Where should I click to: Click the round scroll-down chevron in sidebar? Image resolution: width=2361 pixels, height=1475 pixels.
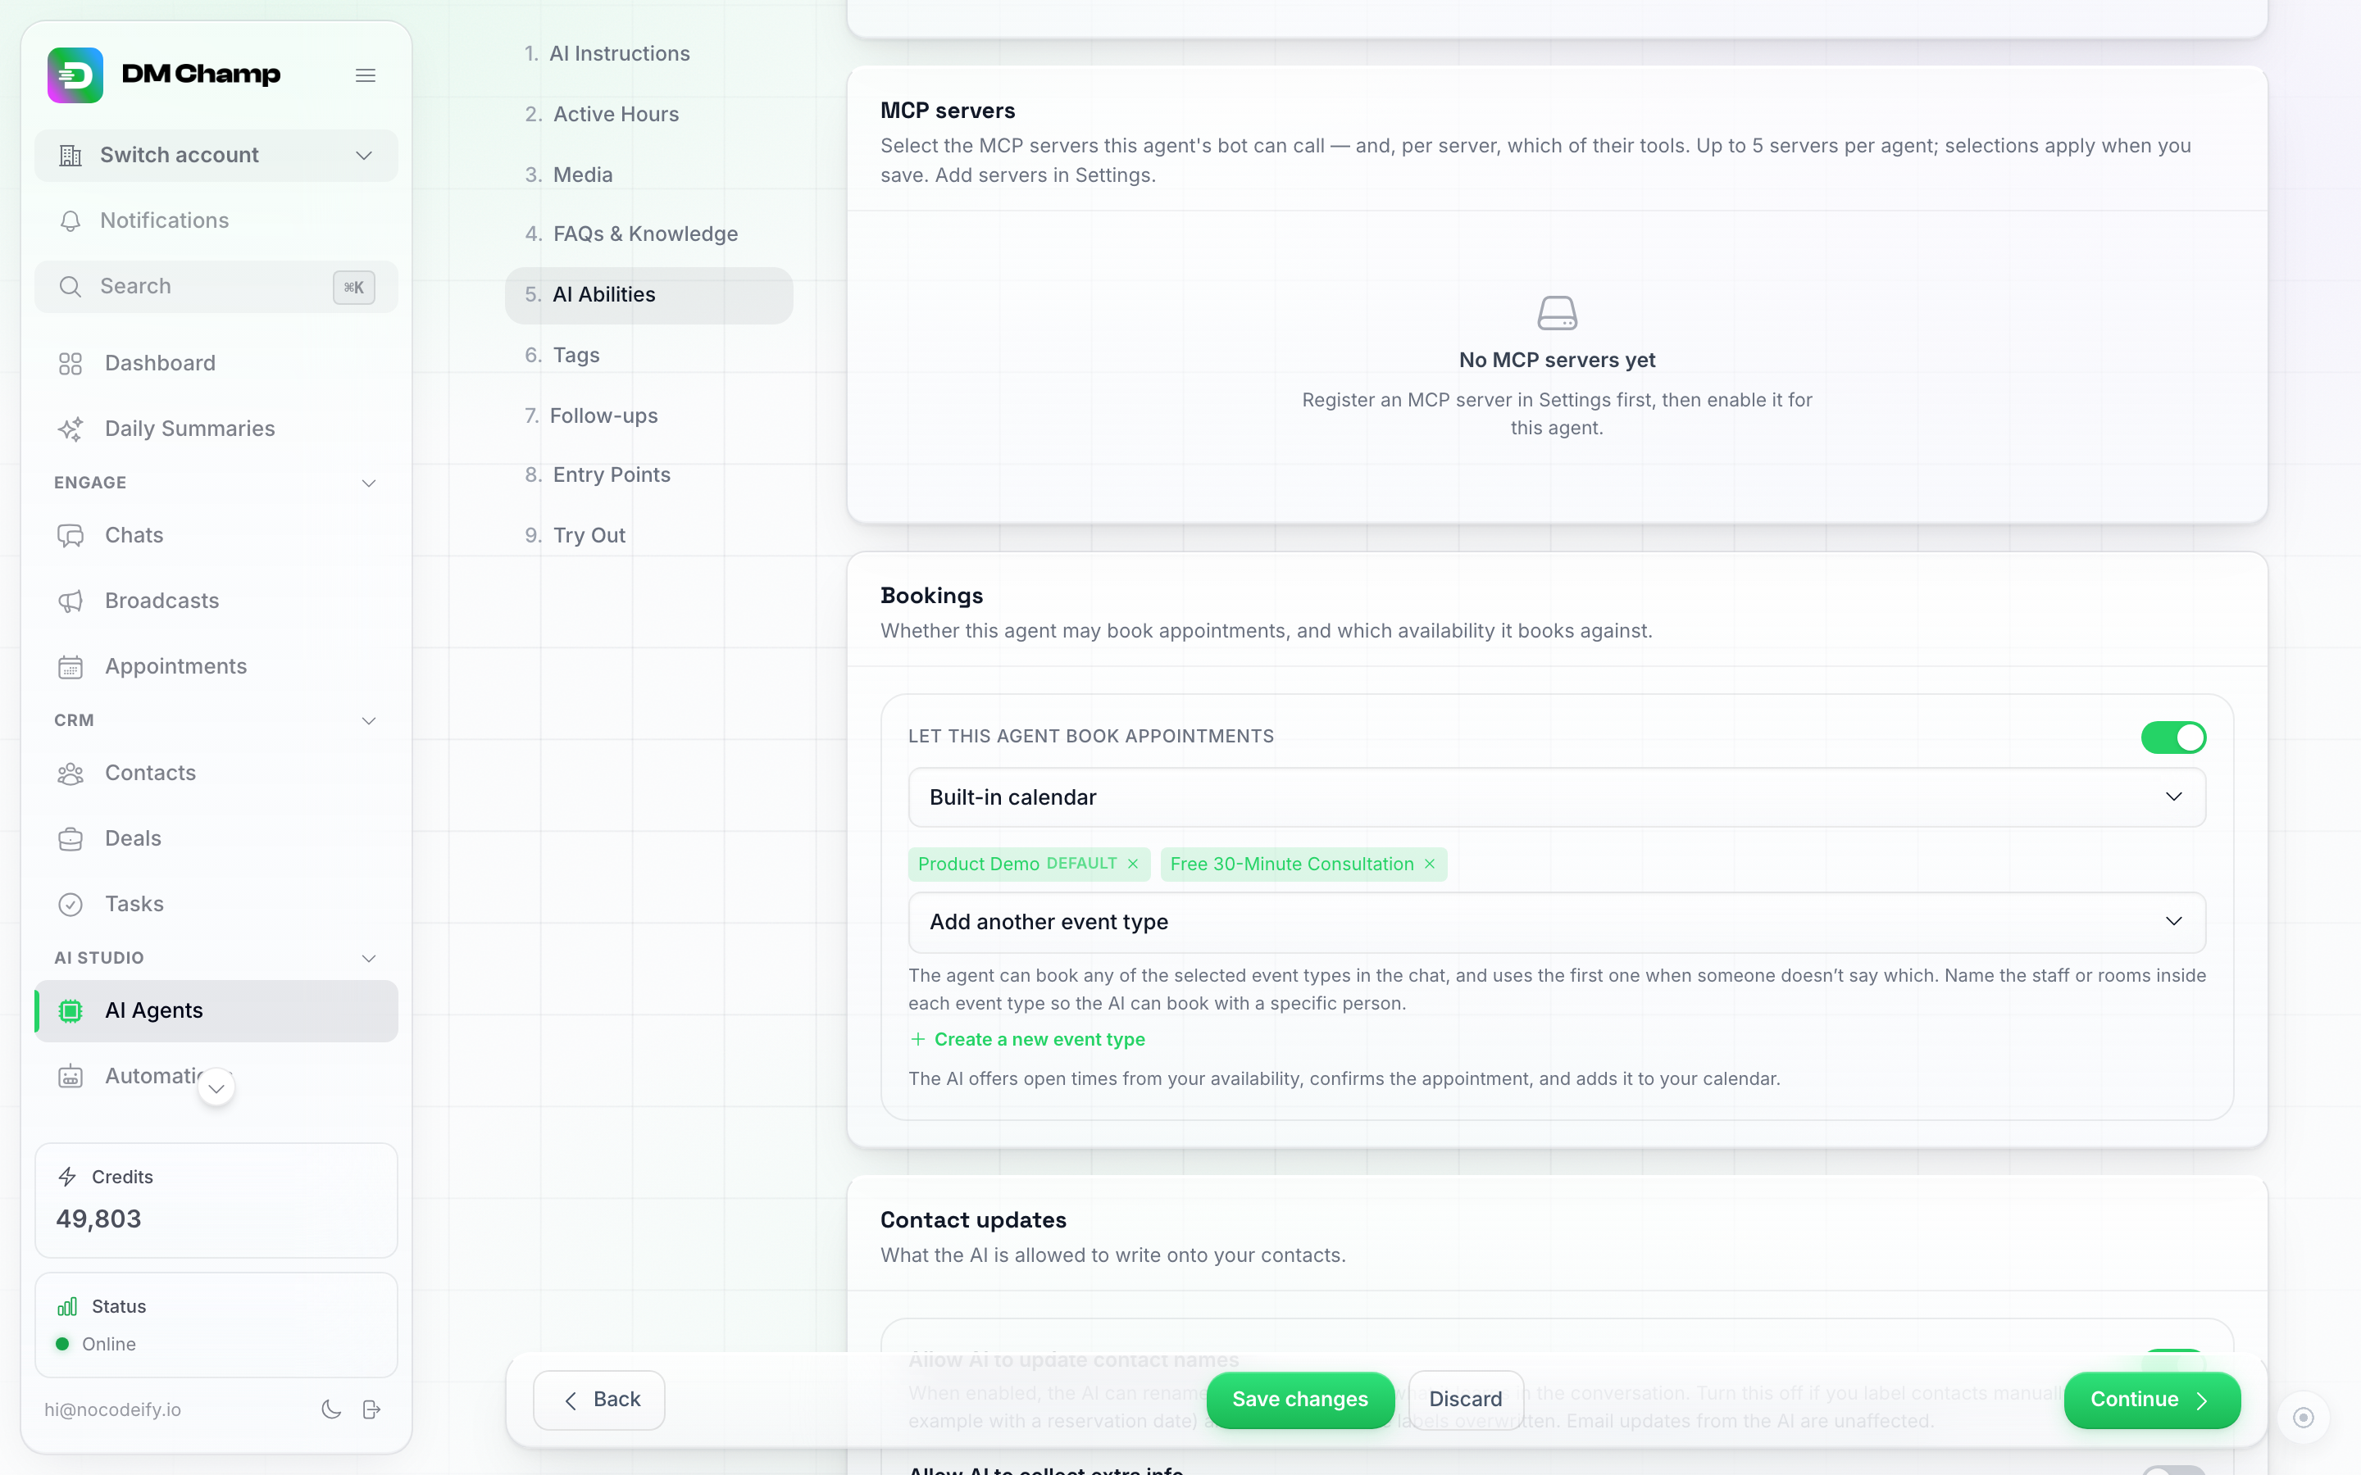(216, 1089)
